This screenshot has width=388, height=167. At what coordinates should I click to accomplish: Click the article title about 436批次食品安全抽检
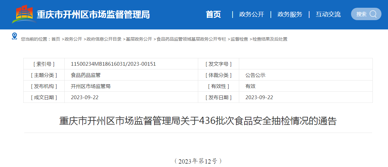click(198, 121)
